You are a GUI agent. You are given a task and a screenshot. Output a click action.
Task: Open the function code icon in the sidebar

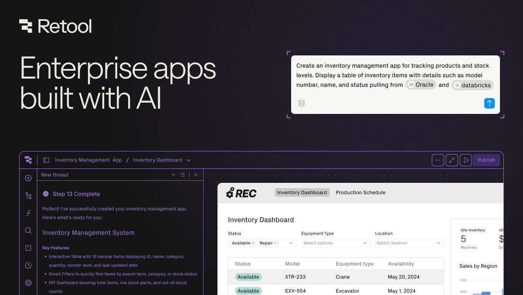pyautogui.click(x=28, y=213)
